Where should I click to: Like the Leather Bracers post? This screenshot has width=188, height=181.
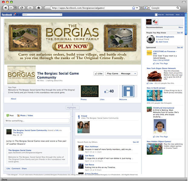[8, 168]
